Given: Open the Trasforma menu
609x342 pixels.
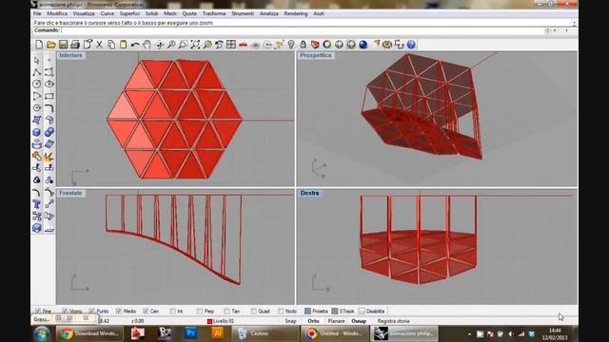Looking at the screenshot, I should (x=214, y=13).
